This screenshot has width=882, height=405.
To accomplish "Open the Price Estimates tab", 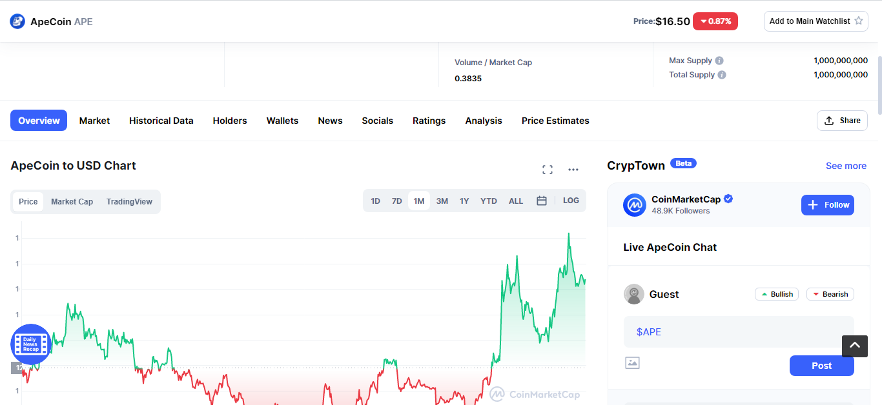I will (555, 121).
